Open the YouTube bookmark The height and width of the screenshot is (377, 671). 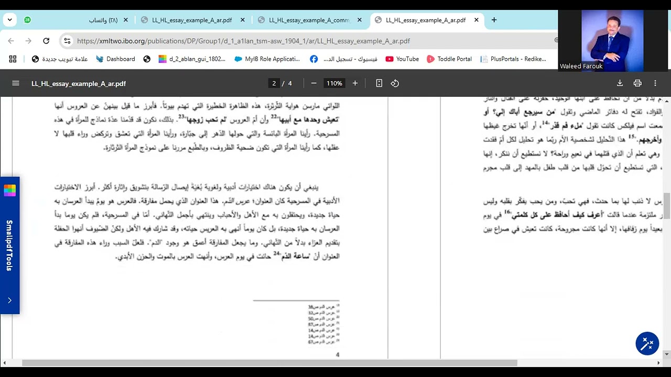(x=402, y=59)
